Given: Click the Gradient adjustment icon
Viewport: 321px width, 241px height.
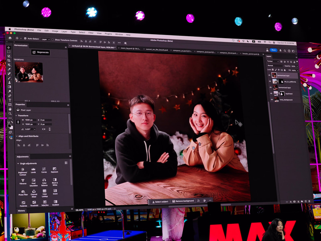Looking at the screenshot, I should (55, 202).
